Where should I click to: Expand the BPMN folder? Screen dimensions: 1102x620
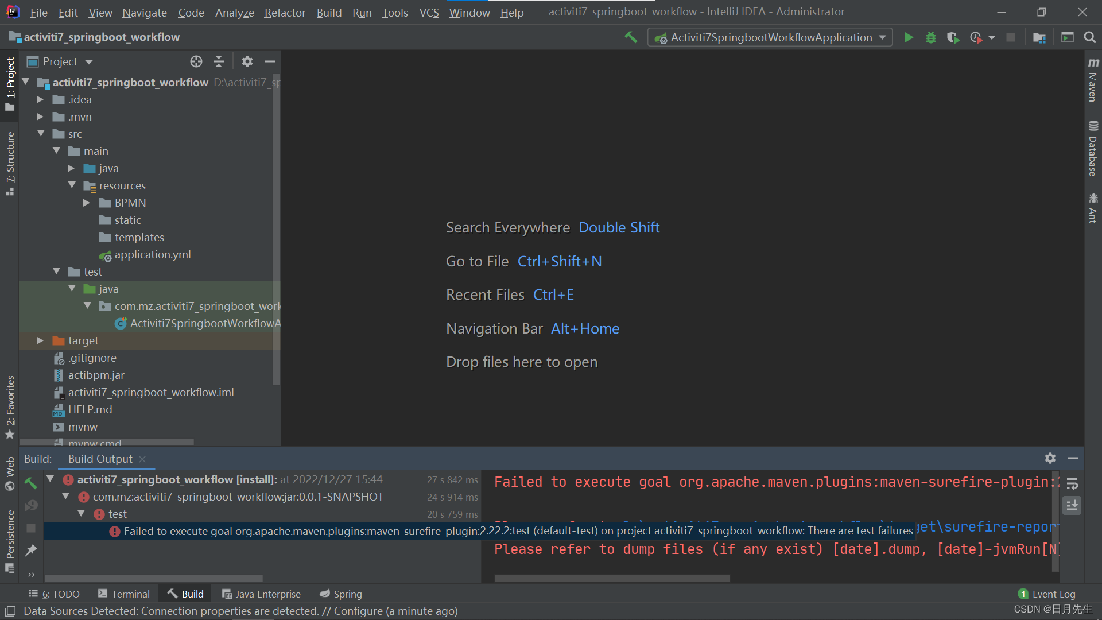pyautogui.click(x=87, y=202)
